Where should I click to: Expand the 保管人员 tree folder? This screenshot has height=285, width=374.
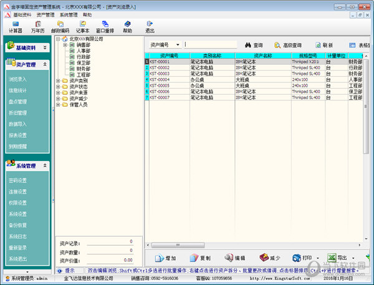click(x=58, y=105)
